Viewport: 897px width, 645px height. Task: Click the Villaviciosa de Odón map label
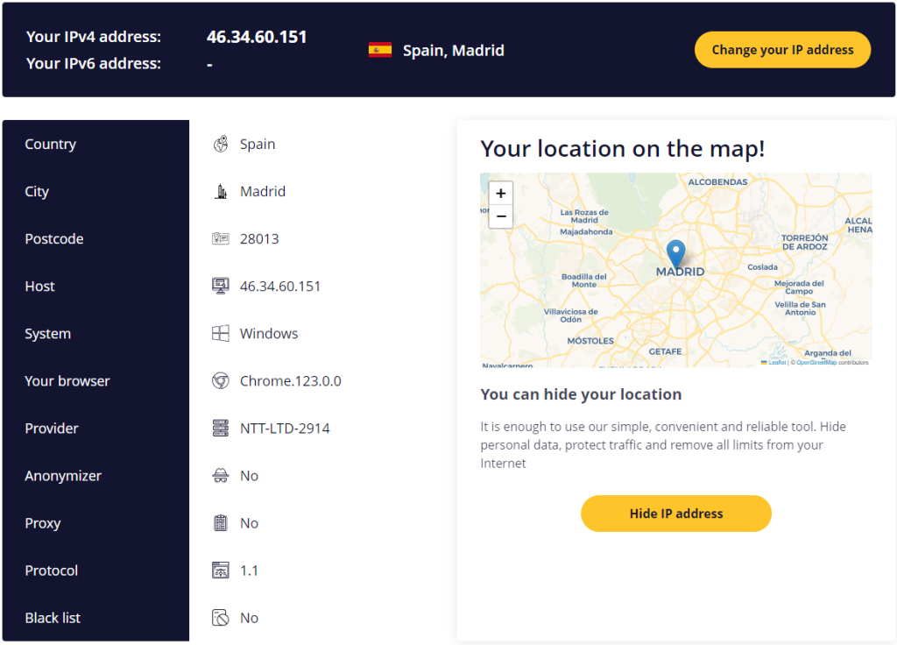pyautogui.click(x=570, y=315)
